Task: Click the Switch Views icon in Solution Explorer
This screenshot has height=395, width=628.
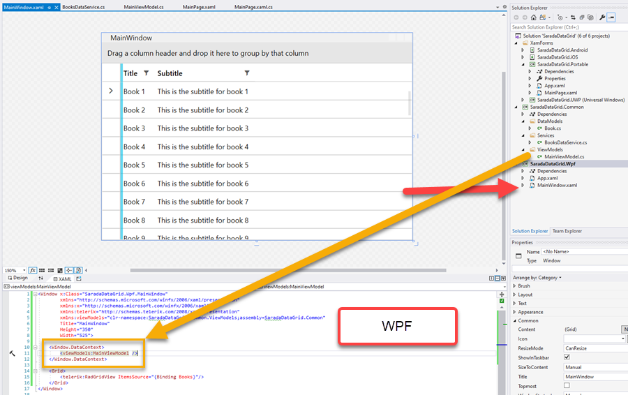Action: pos(543,17)
